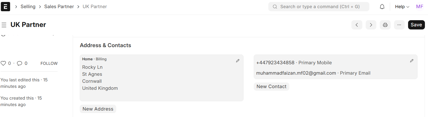This screenshot has height=117, width=428.
Task: Print the UK Partner document
Action: point(385,25)
